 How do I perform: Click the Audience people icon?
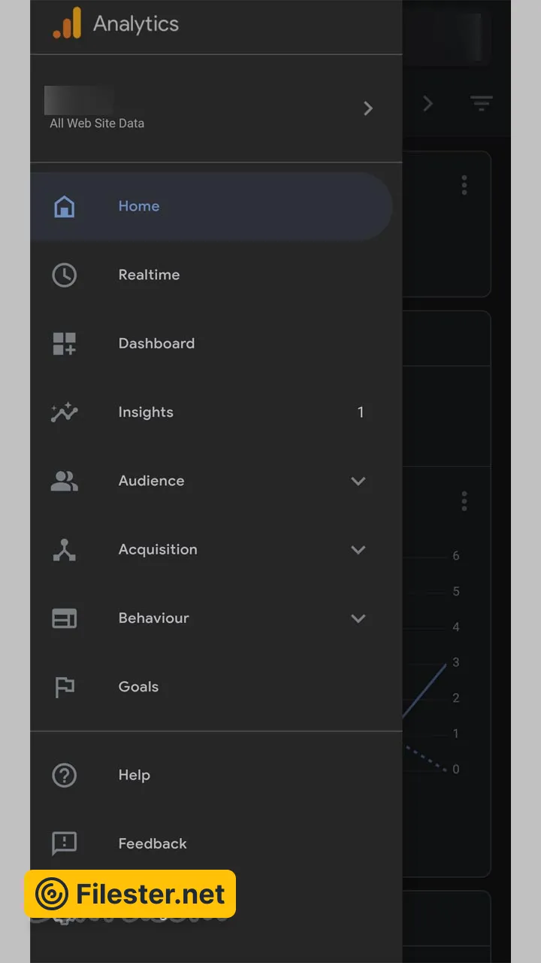65,481
